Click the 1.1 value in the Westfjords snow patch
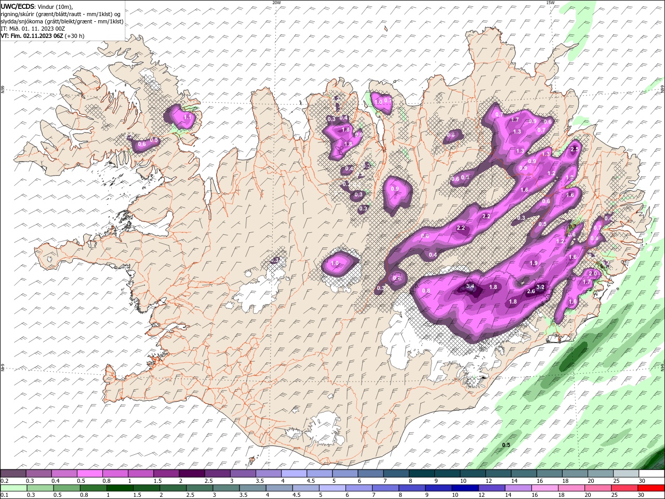Viewport: 665px width, 499px height. point(188,117)
